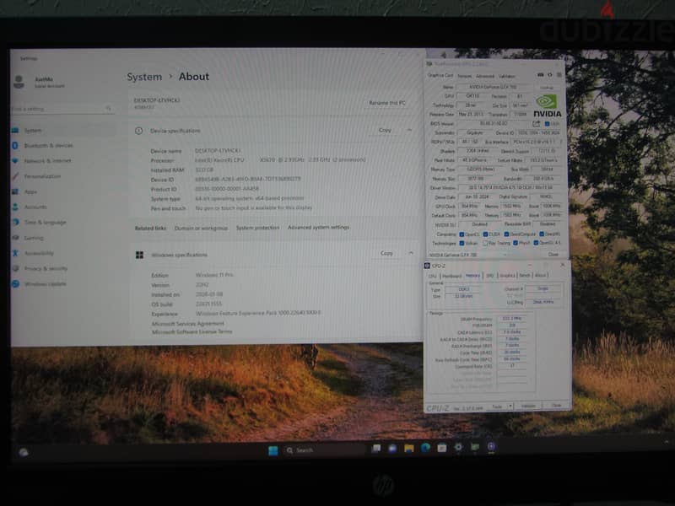Launch Microsoft Edge from taskbar
The image size is (675, 506).
tap(425, 448)
